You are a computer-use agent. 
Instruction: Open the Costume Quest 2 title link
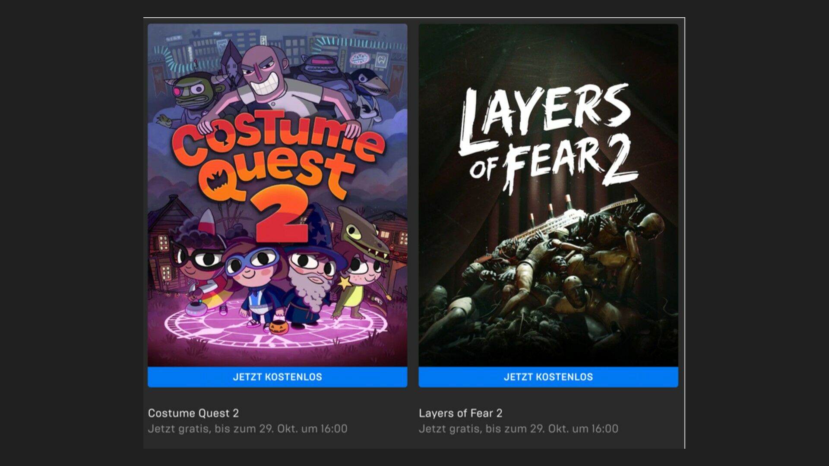193,413
